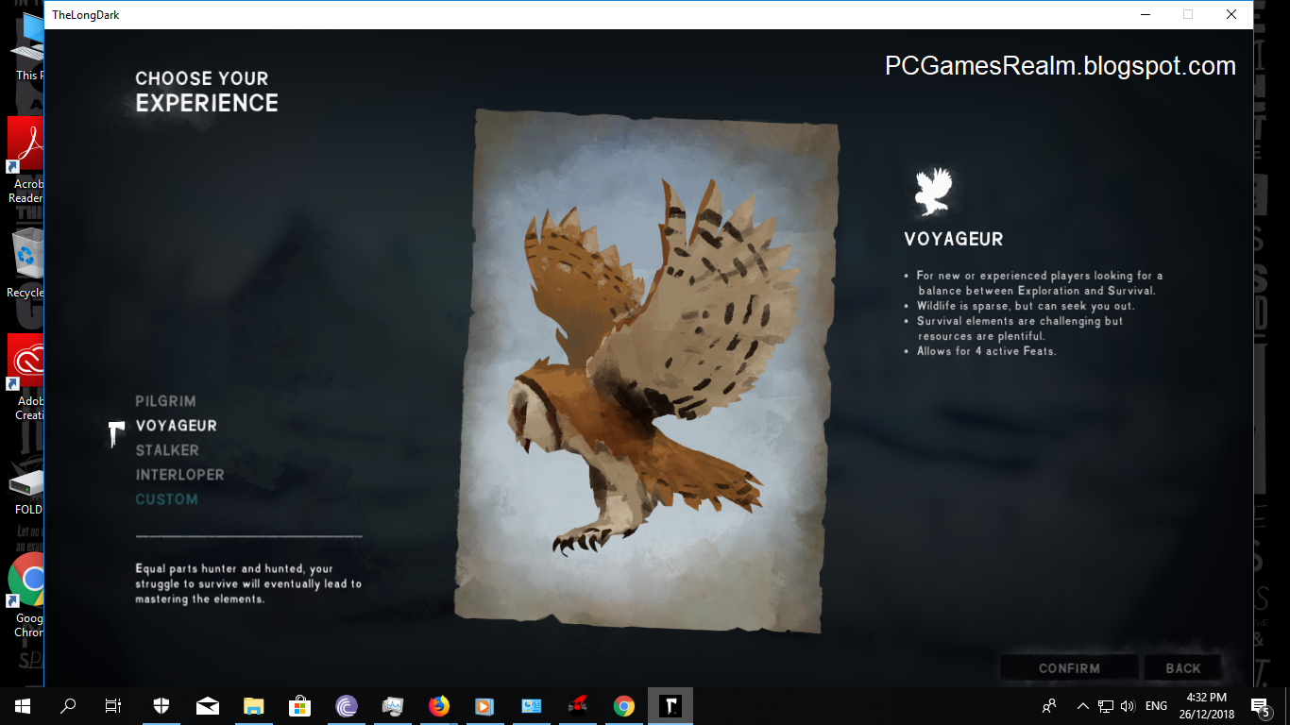
Task: Select the Adobe Creative Cloud desktop icon
Action: pyautogui.click(x=26, y=378)
